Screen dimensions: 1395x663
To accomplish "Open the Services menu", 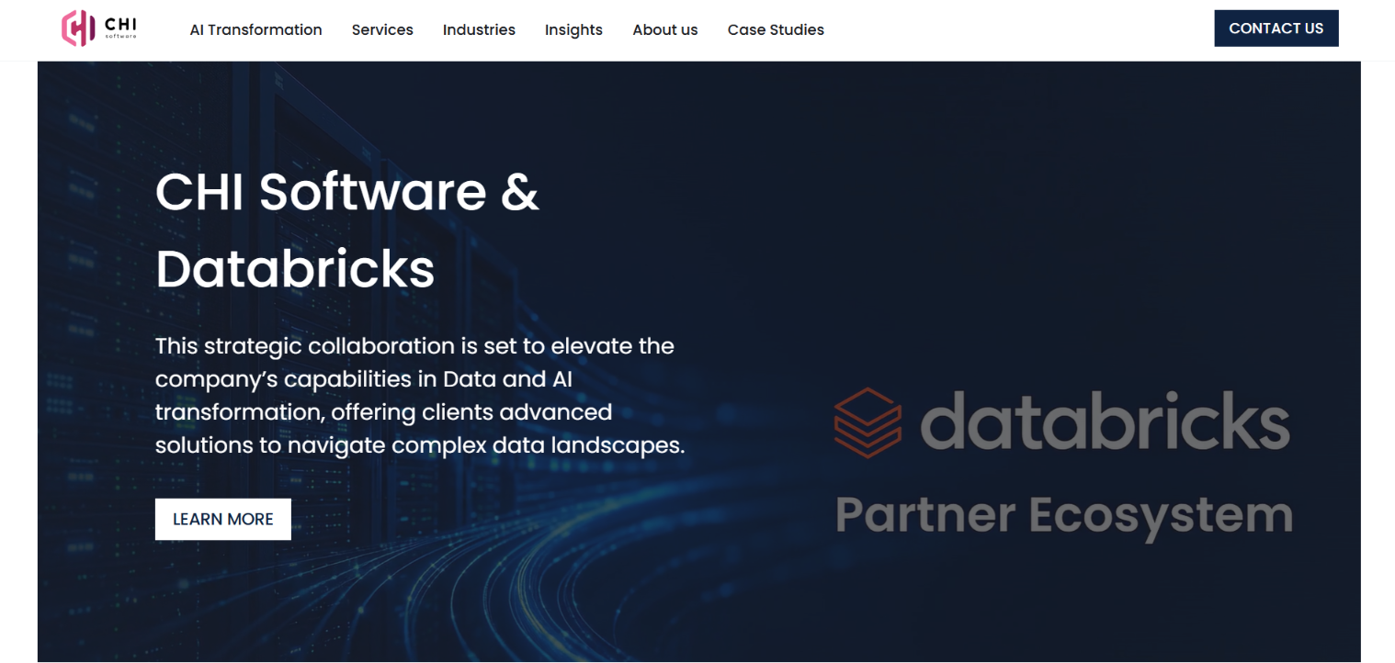I will (382, 29).
